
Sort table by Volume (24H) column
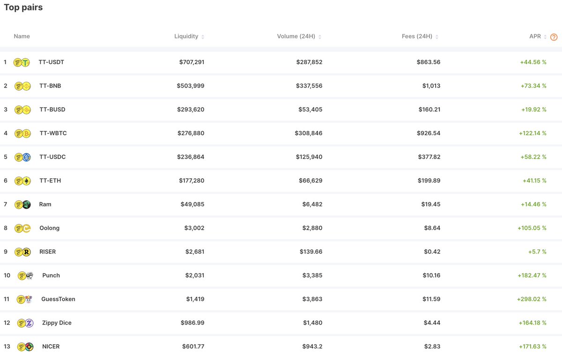[x=299, y=36]
